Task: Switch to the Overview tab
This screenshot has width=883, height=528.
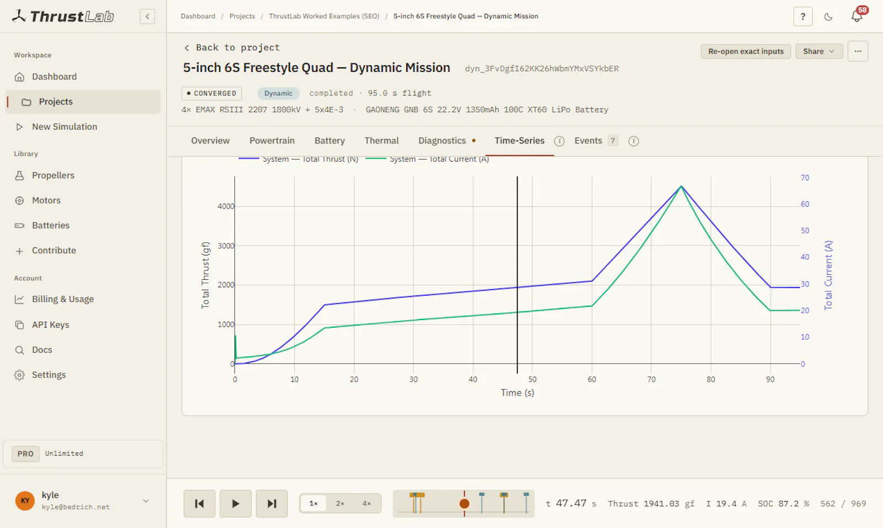Action: [210, 141]
